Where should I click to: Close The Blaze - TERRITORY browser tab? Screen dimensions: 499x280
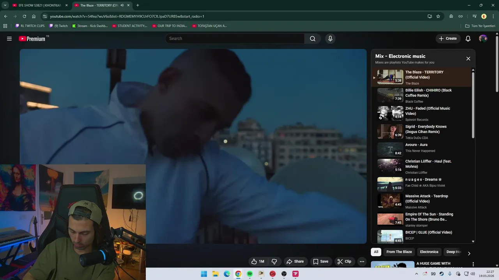128,5
